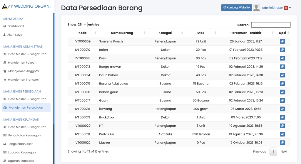
Task: Go to Manajemen Paket
Action: 21,63
